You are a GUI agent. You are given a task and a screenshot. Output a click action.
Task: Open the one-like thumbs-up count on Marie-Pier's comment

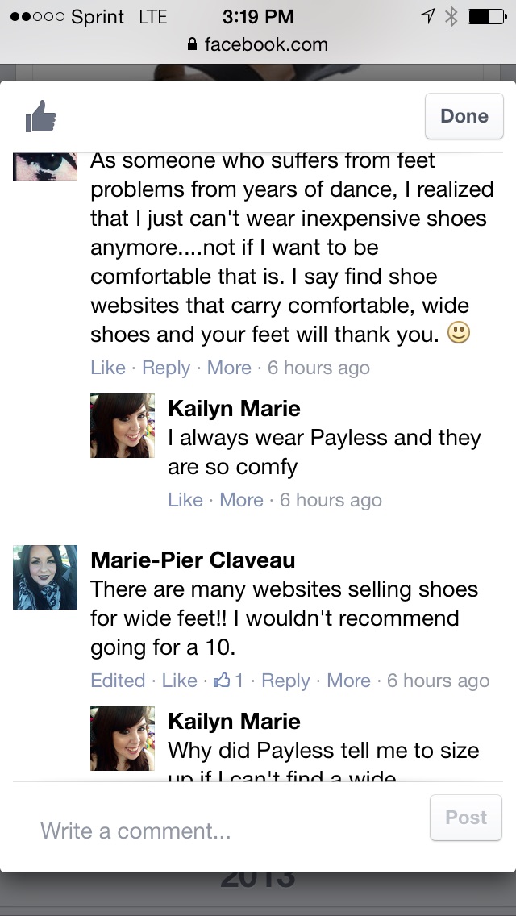point(229,680)
